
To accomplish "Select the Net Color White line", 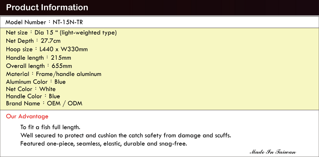I will point(31,89).
